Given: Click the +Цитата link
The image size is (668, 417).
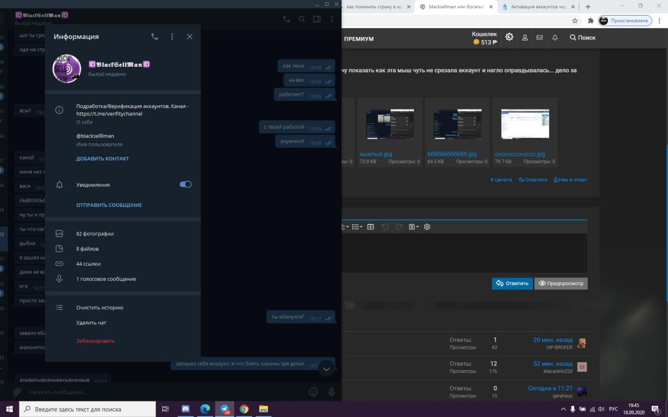Looking at the screenshot, I should click(500, 180).
